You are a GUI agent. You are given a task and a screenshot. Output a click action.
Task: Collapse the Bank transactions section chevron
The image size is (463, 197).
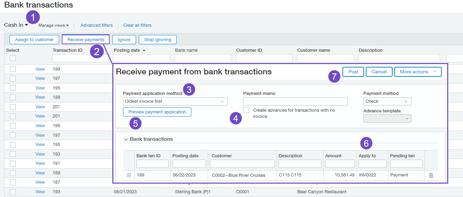(126, 139)
